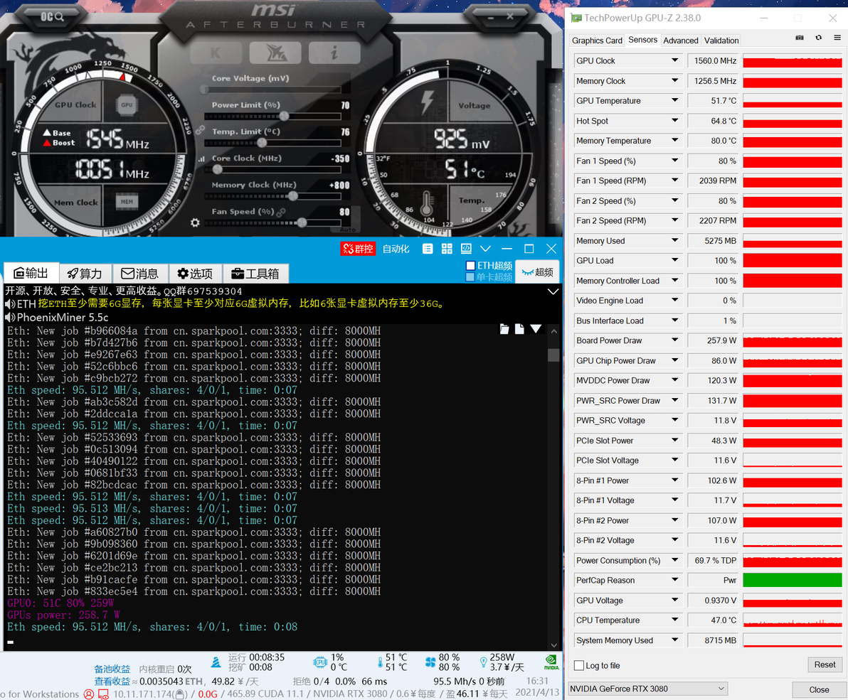848x700 pixels.
Task: Click the Power Limit slider handle
Action: click(284, 116)
